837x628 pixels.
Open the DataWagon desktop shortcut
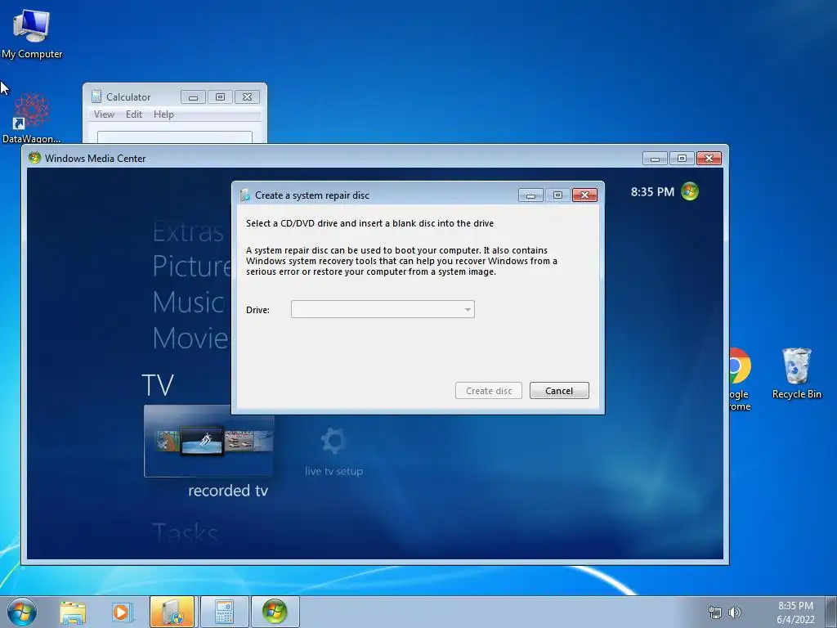pyautogui.click(x=32, y=118)
